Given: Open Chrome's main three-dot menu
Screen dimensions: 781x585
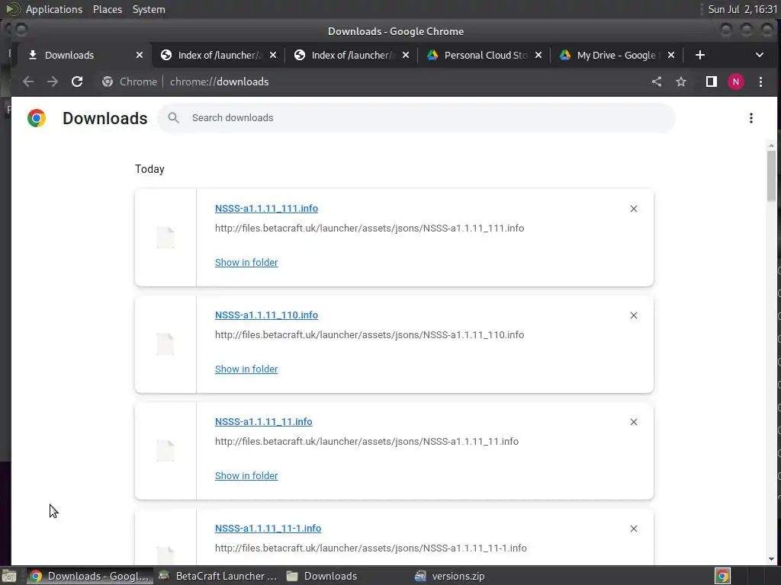Looking at the screenshot, I should tap(760, 82).
